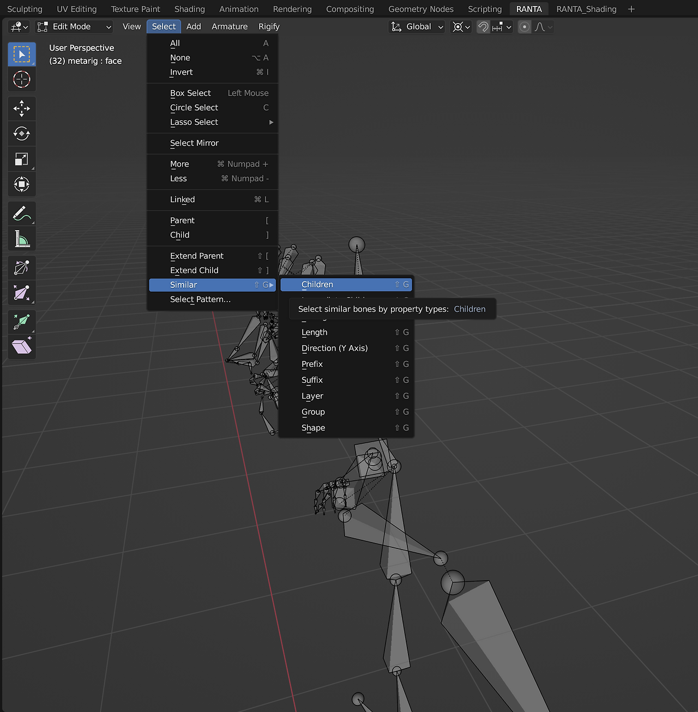Choose Extend Child in the menu
Screen dimensions: 698x712
(212, 270)
